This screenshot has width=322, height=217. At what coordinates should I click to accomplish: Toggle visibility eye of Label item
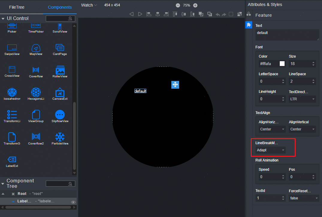[73, 202]
